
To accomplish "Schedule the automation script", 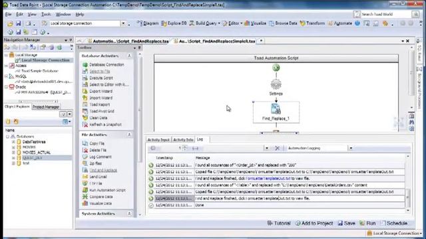I will coord(394,223).
